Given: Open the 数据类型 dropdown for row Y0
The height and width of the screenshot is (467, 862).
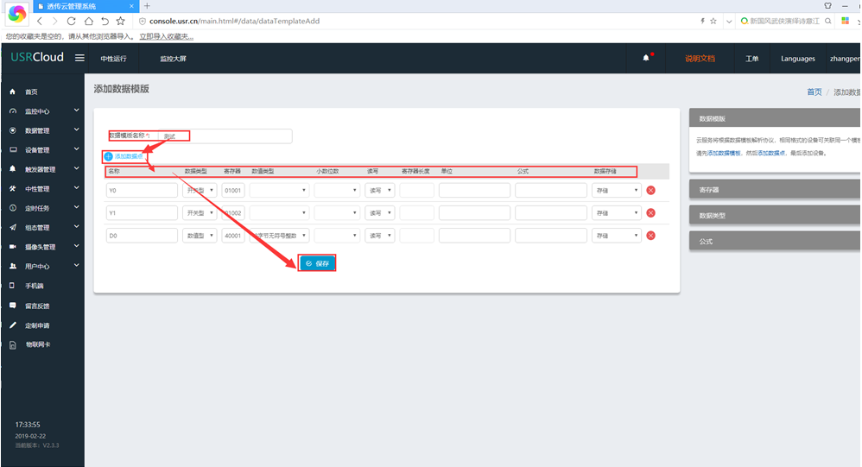Looking at the screenshot, I should tap(200, 190).
